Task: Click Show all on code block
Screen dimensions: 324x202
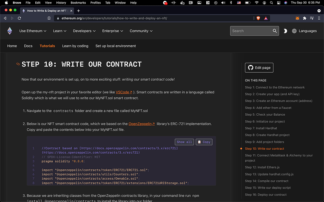Action: [184, 142]
